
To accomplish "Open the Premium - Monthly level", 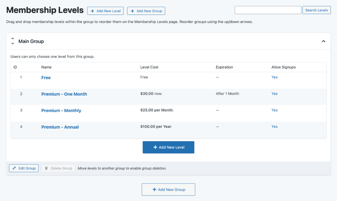I will [61, 111].
